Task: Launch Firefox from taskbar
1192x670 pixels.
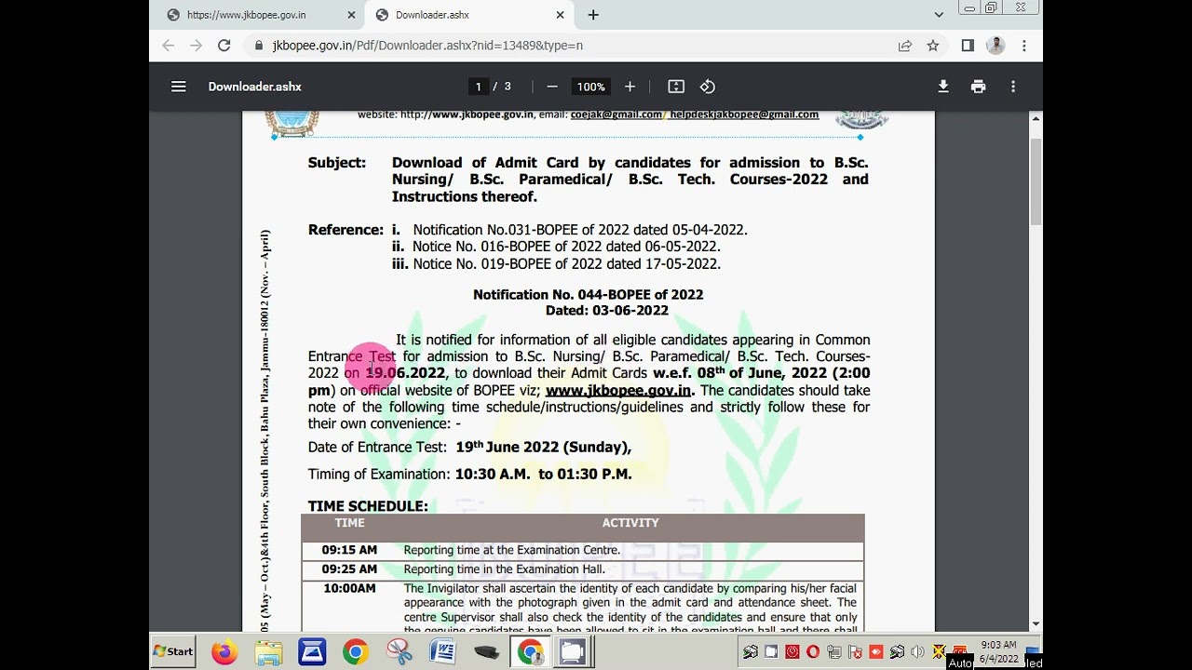Action: 224,651
